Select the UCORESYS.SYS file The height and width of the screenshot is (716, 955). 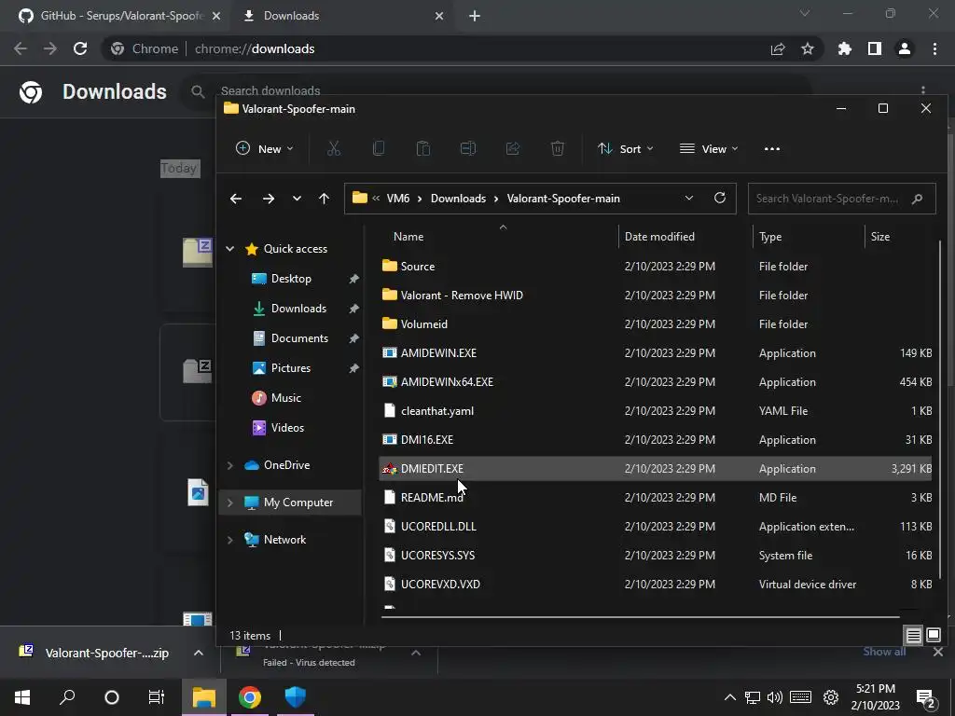click(656, 556)
